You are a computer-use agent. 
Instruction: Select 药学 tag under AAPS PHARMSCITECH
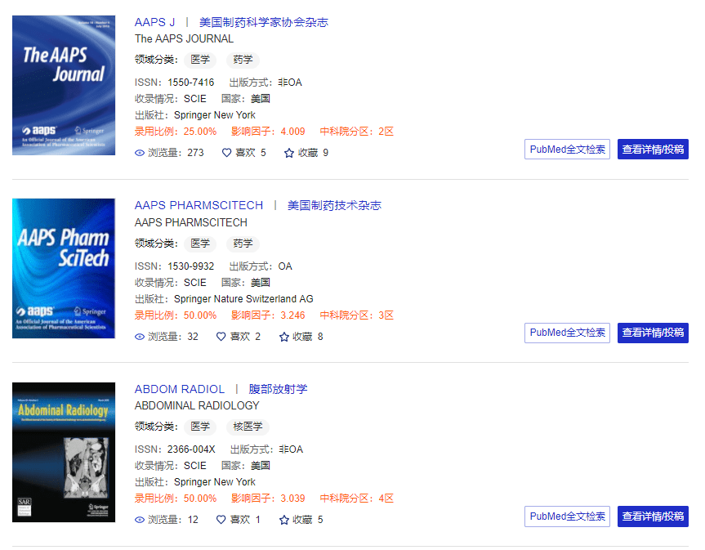243,244
